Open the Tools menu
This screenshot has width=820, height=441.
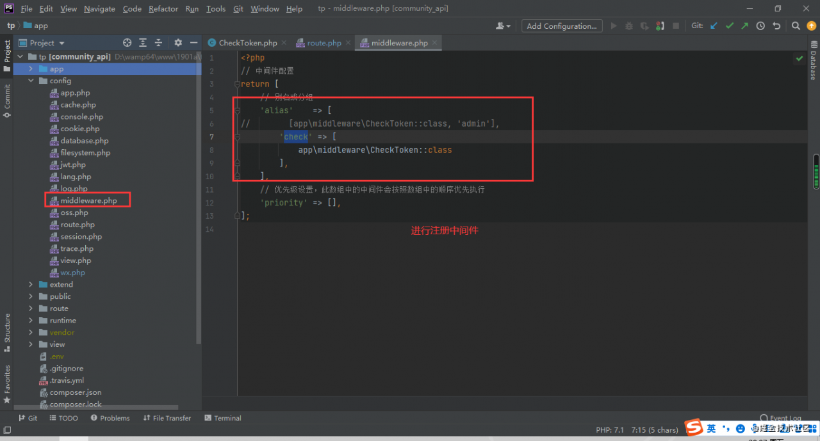tap(216, 9)
